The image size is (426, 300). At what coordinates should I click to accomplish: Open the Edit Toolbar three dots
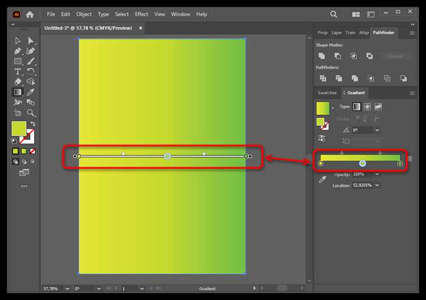click(x=24, y=187)
